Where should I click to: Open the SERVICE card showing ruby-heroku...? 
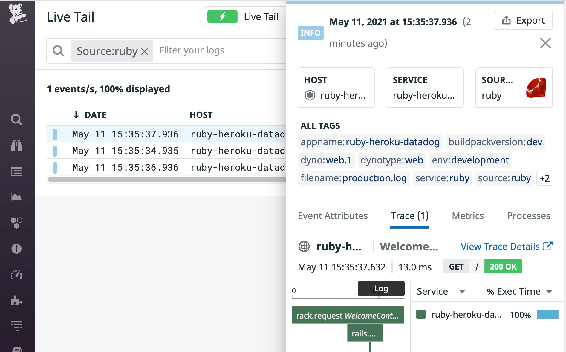click(x=425, y=88)
